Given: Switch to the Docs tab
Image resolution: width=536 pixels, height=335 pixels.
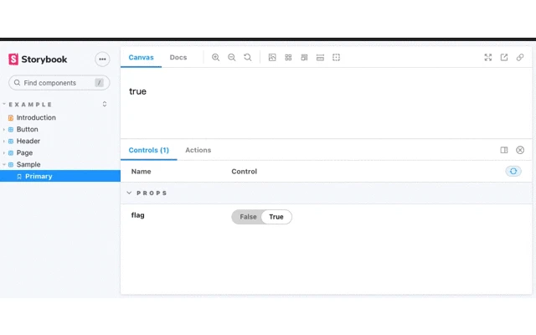Looking at the screenshot, I should click(178, 58).
